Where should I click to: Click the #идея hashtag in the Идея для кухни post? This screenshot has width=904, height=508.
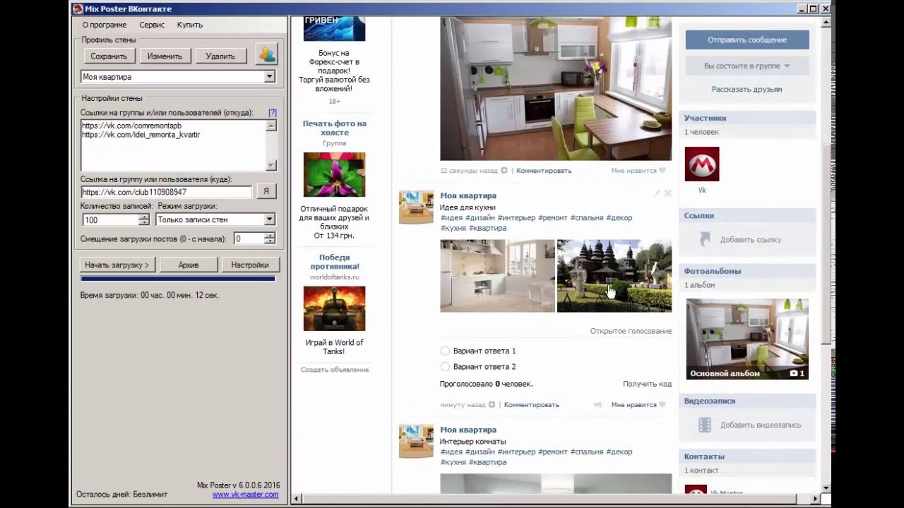(x=451, y=218)
